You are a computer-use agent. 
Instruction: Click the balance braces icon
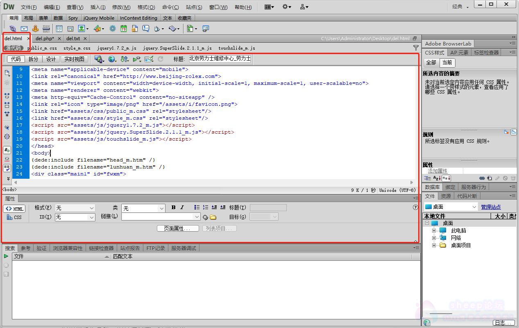[7, 137]
